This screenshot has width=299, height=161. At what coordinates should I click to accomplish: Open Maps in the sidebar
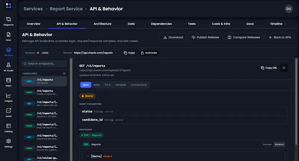[8, 82]
